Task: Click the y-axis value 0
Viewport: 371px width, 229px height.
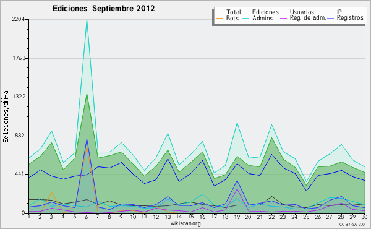Action: point(23,213)
